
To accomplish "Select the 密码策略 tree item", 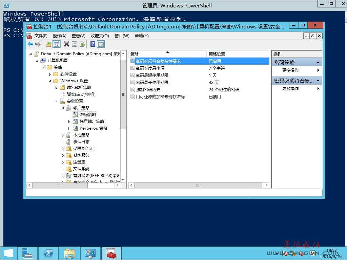I will pyautogui.click(x=88, y=115).
